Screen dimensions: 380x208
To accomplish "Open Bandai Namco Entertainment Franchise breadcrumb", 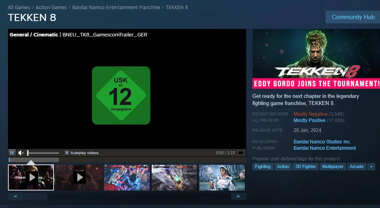I will [x=116, y=8].
